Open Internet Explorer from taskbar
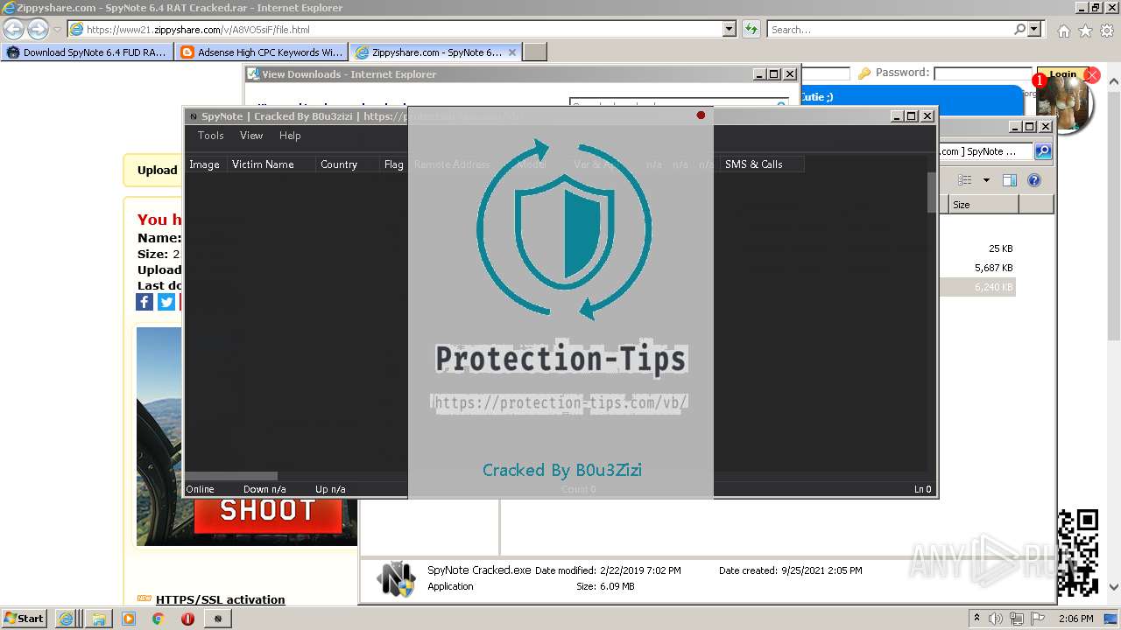Viewport: 1121px width, 630px height. click(x=67, y=619)
